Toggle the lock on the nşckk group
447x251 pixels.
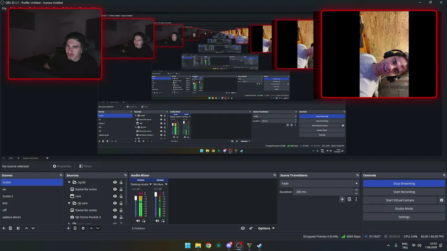[121, 182]
